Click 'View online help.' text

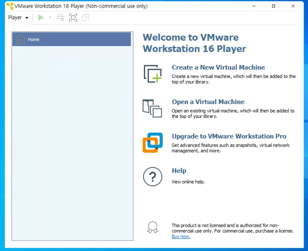[x=188, y=182]
